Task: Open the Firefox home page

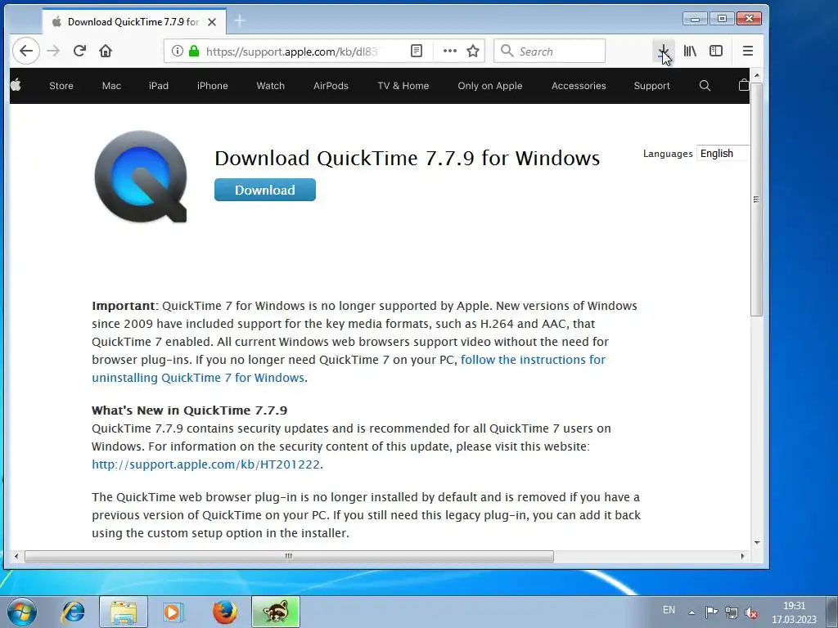Action: point(106,52)
